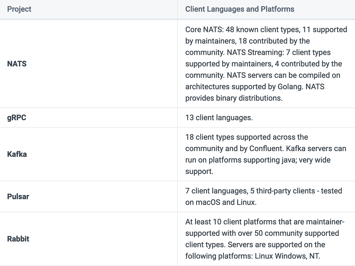This screenshot has width=355, height=266.
Task: Select the Rabbit row label
Action: (x=18, y=239)
